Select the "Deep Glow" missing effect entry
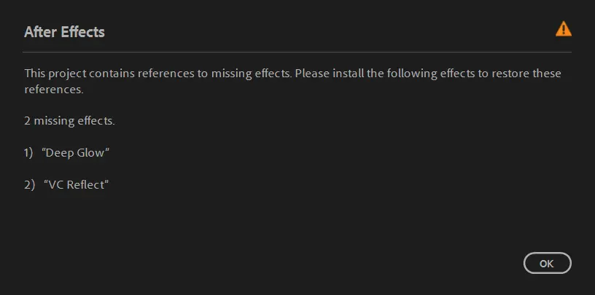Screen dimensions: 595x295 (x=76, y=153)
